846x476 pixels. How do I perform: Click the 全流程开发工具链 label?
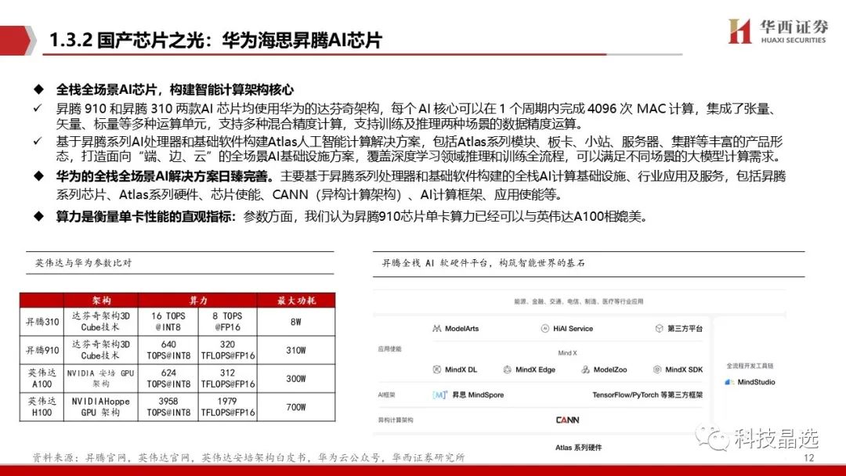click(x=750, y=366)
